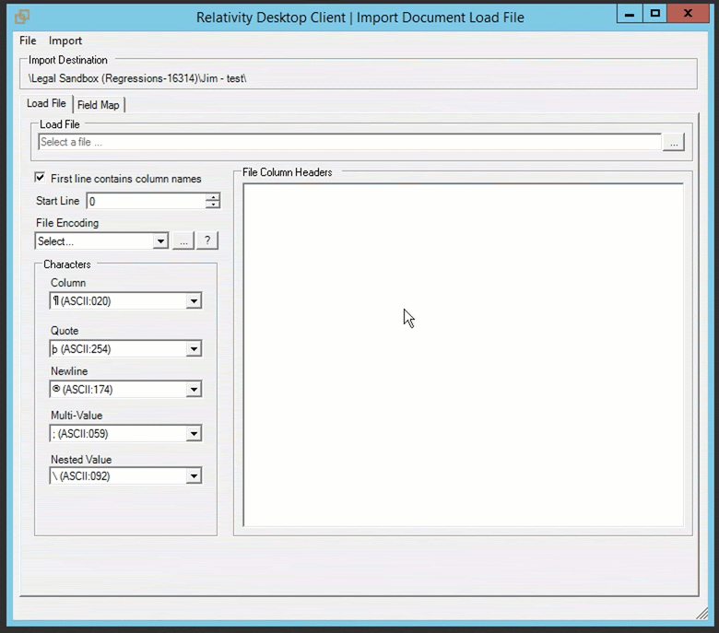Click the file encoding help question button

(x=207, y=240)
